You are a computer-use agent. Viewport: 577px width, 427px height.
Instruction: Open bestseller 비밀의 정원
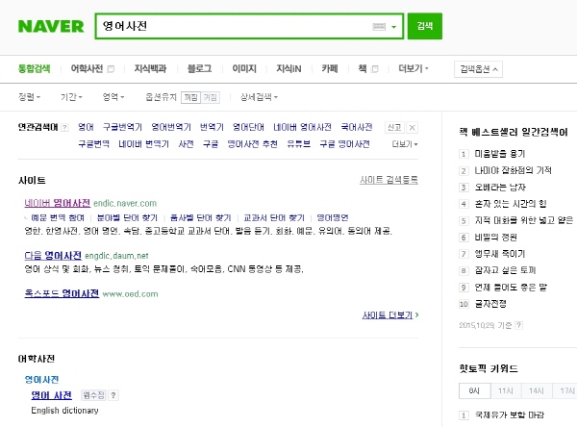pos(495,238)
